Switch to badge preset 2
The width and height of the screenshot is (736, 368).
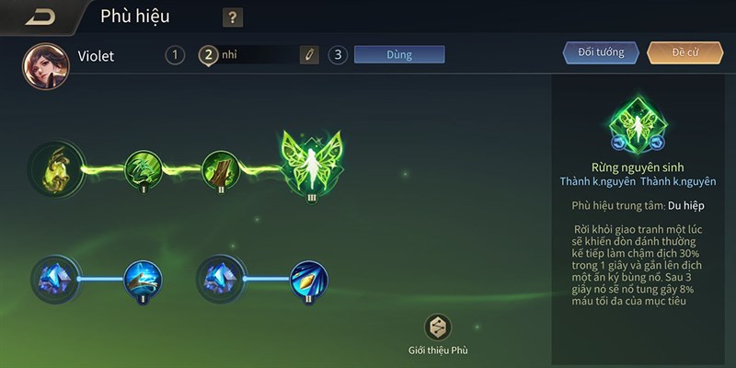(208, 55)
